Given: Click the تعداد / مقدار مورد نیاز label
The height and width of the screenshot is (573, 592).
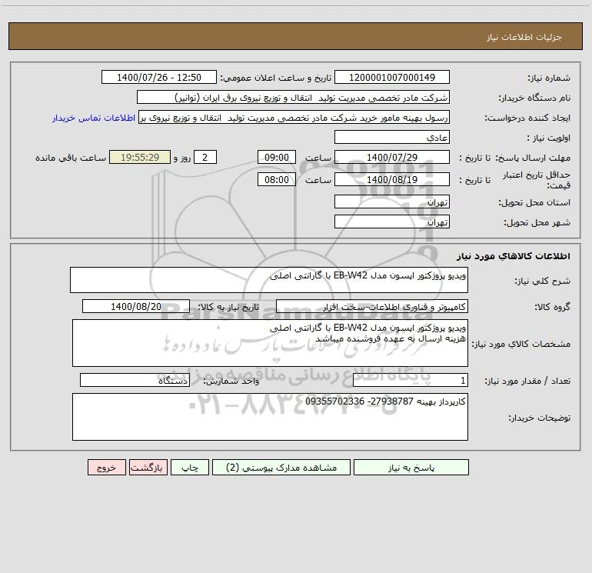Looking at the screenshot, I should point(527,381).
